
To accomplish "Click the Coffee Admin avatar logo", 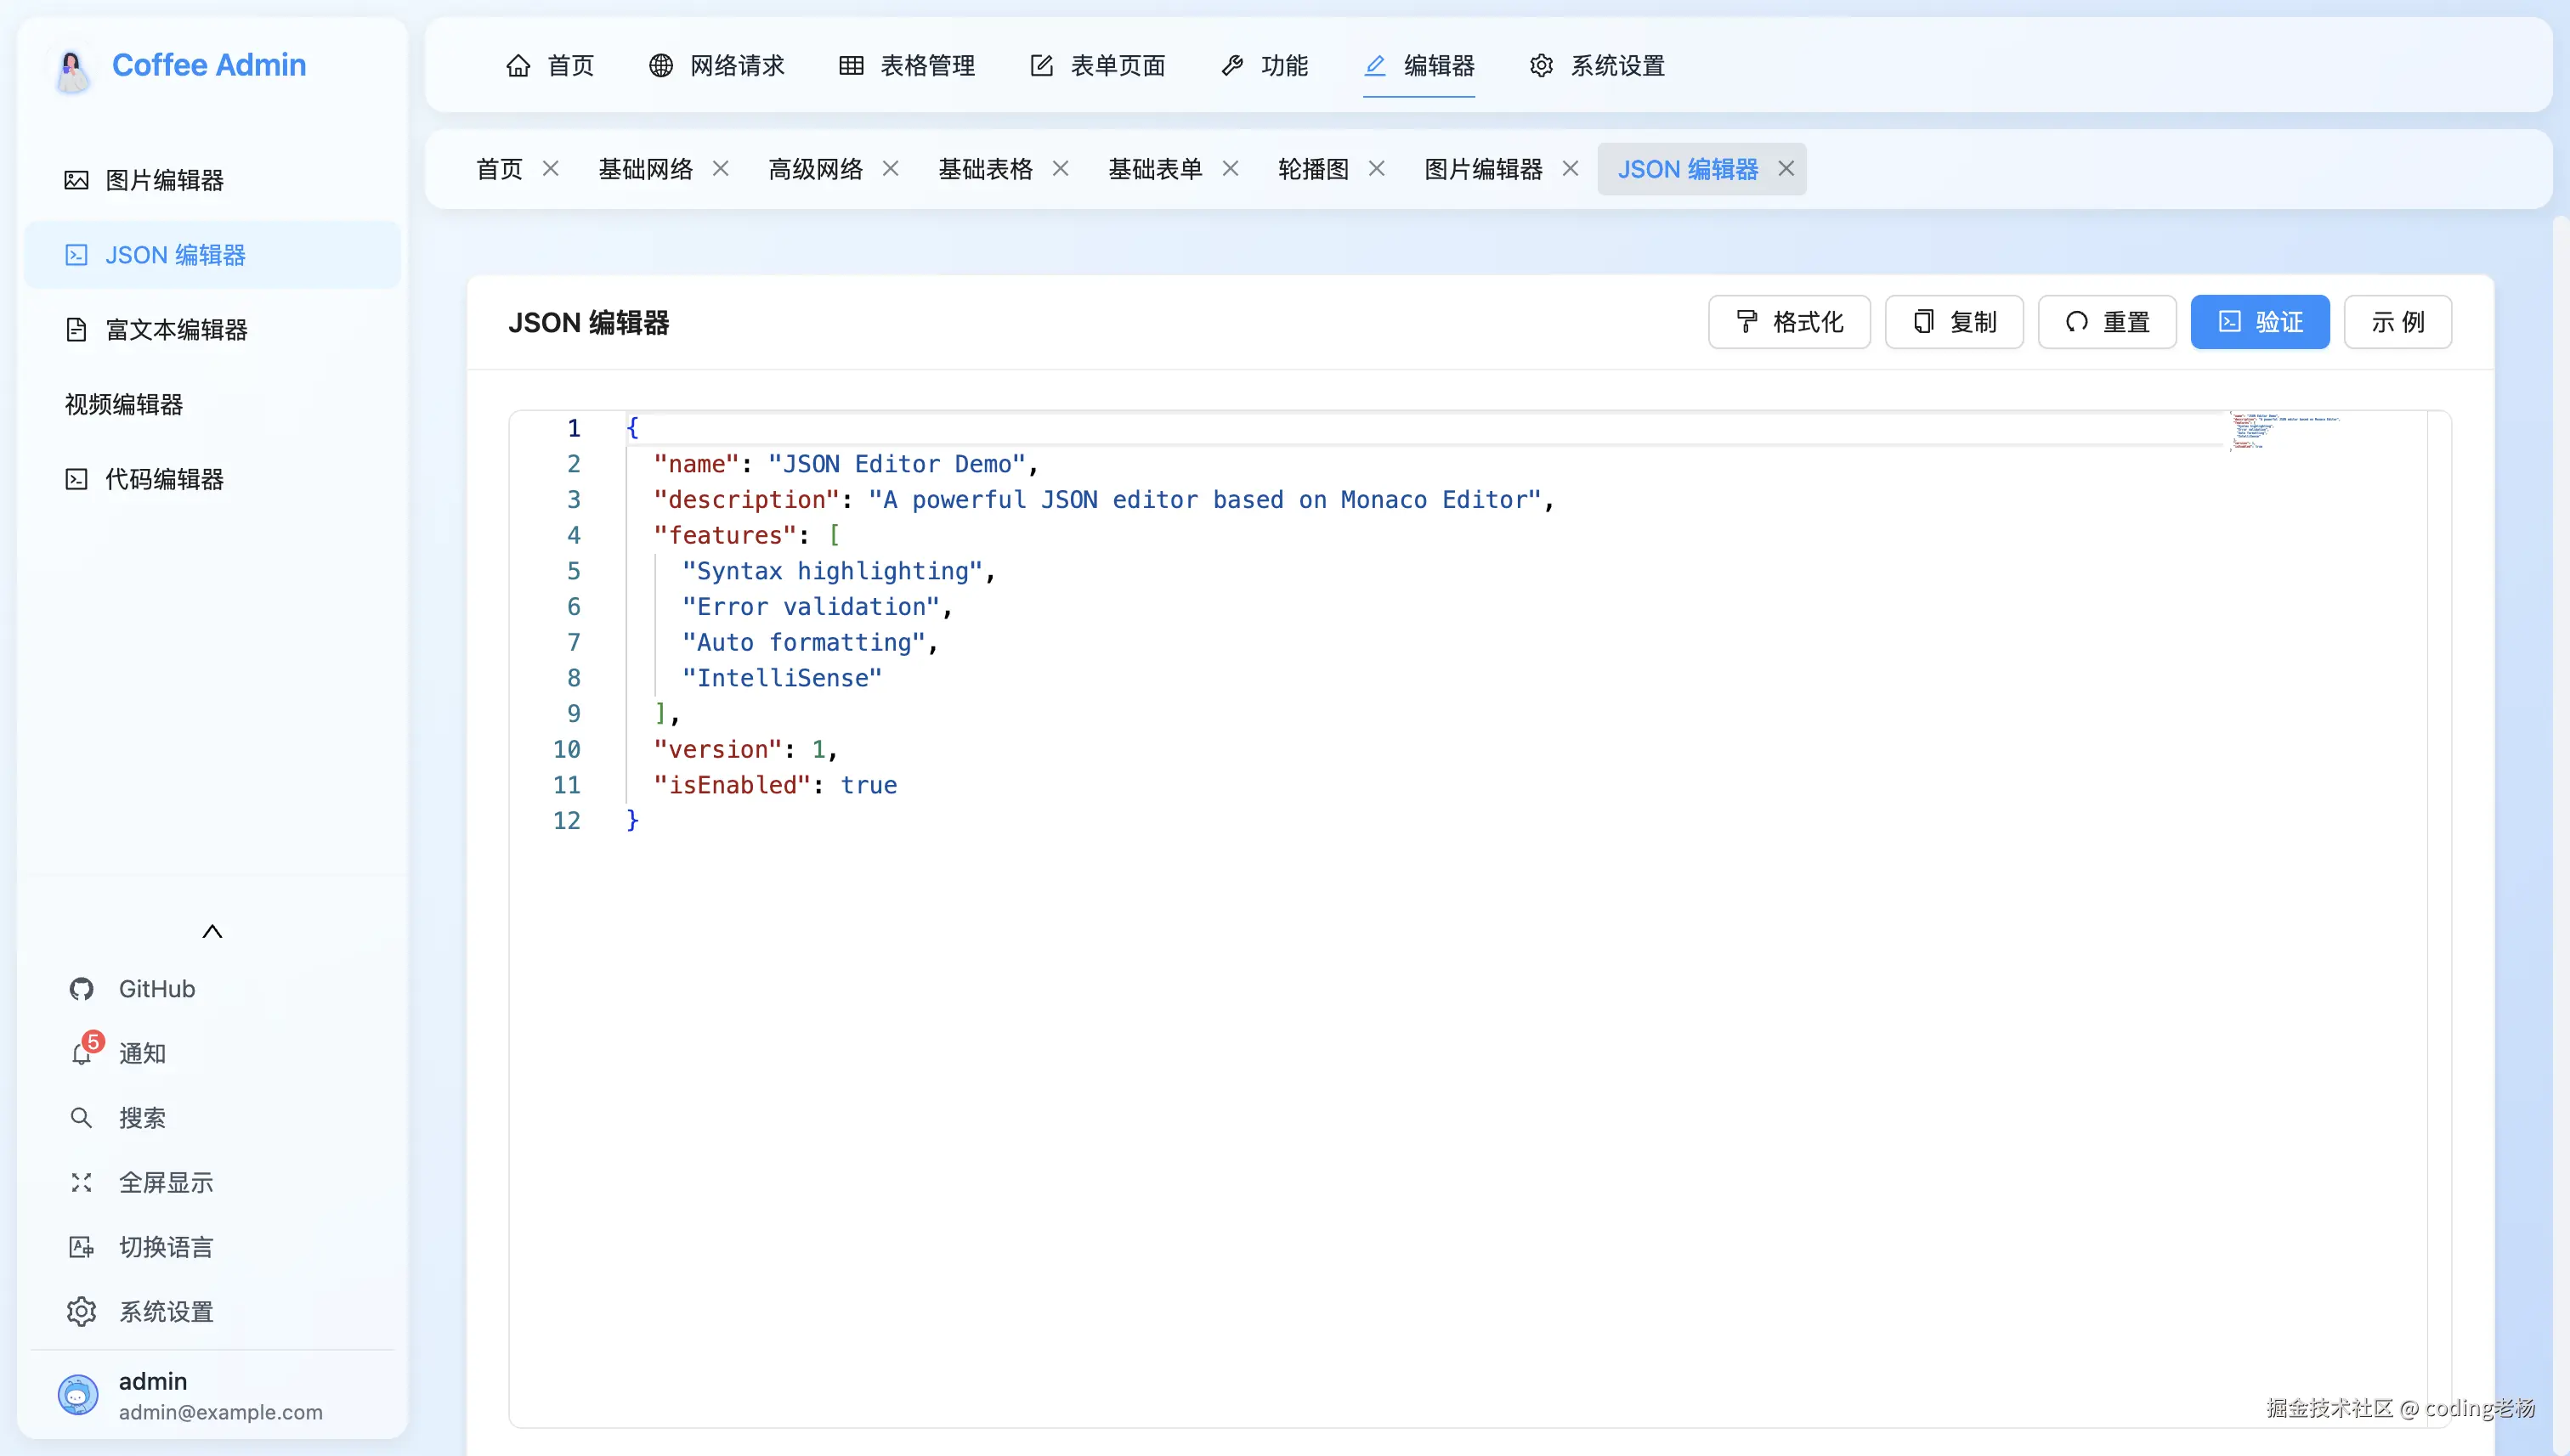I will [71, 71].
